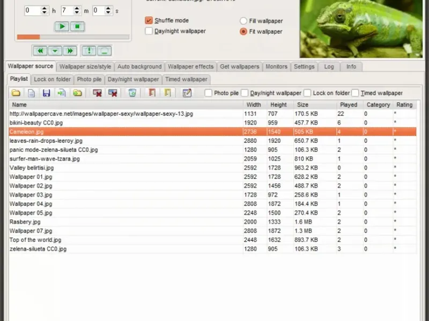Select Top of the world.jpg playlist entry
Viewport: 429px width, 321px height.
[212, 240]
